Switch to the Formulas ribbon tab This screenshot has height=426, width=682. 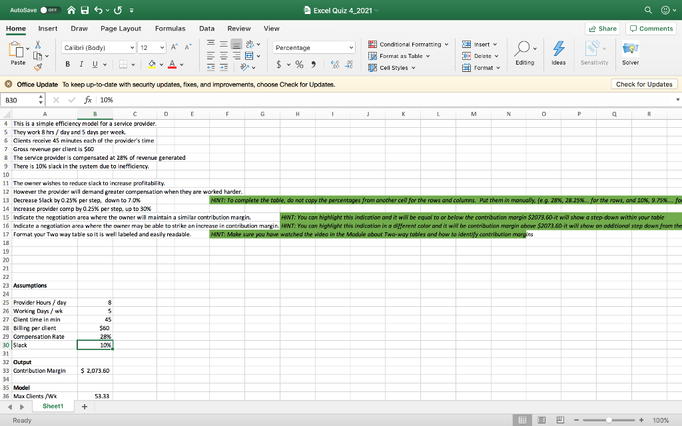click(x=170, y=29)
